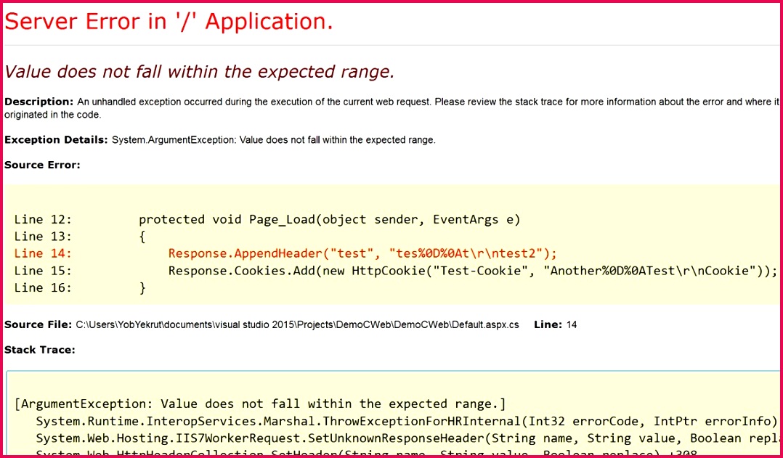Click the Default.aspx.cs source file path
This screenshot has width=783, height=458.
tap(298, 324)
